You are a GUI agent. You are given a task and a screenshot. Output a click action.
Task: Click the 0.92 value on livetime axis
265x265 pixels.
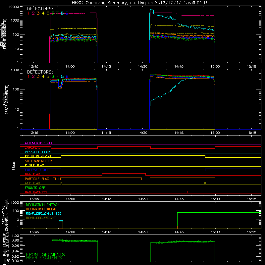tap(15, 256)
